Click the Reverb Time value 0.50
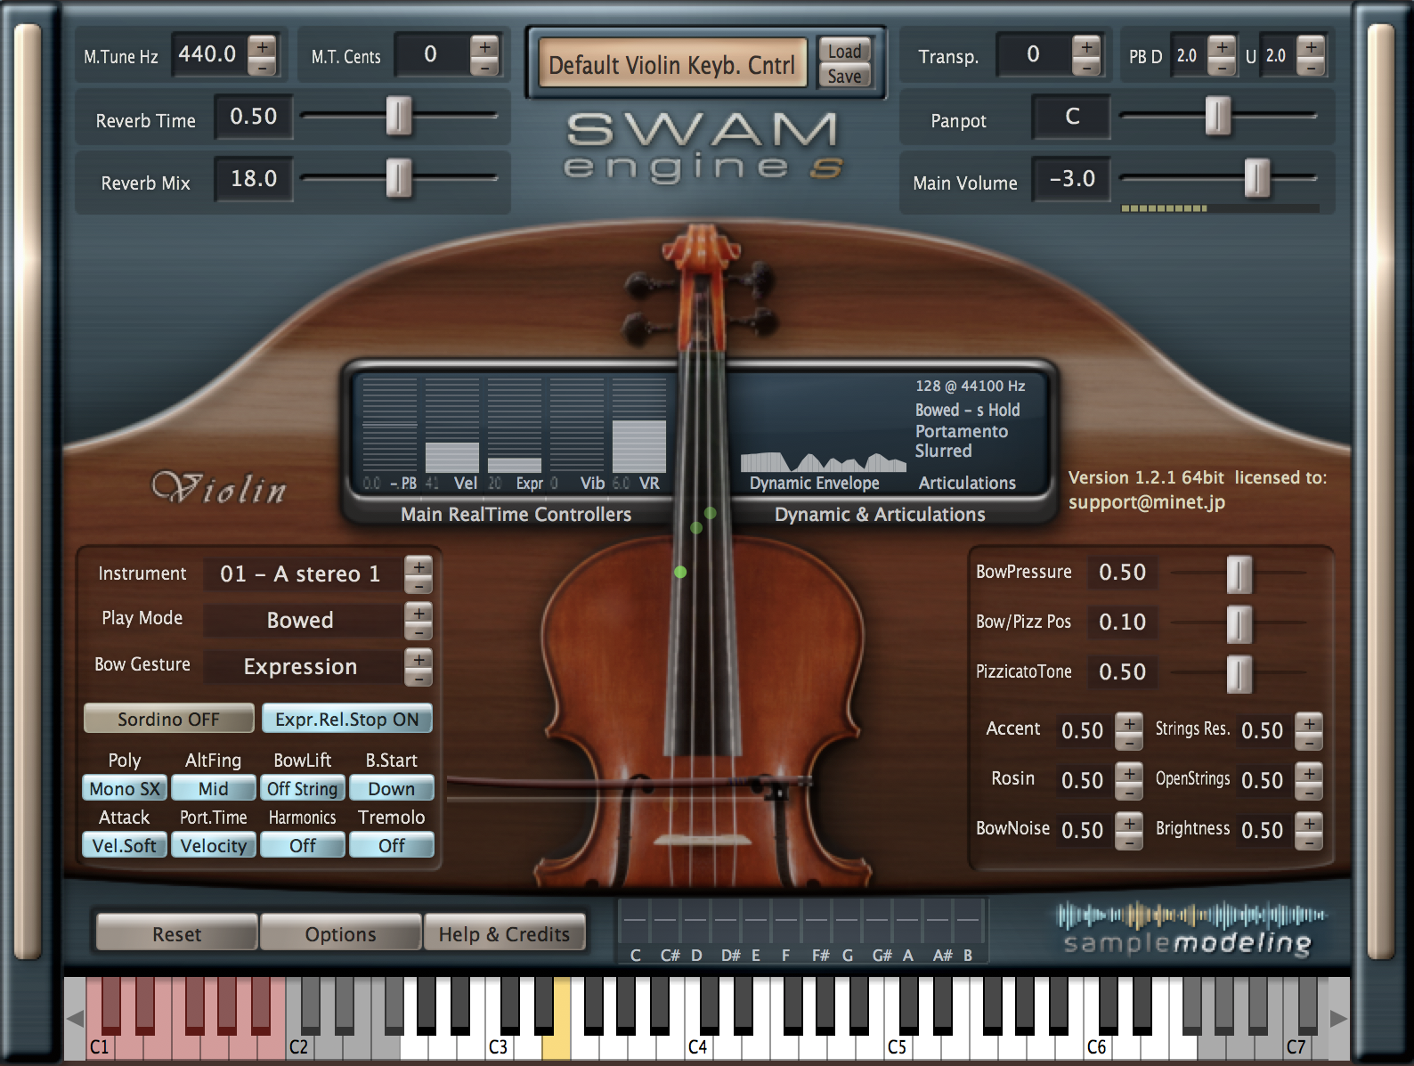 (254, 117)
